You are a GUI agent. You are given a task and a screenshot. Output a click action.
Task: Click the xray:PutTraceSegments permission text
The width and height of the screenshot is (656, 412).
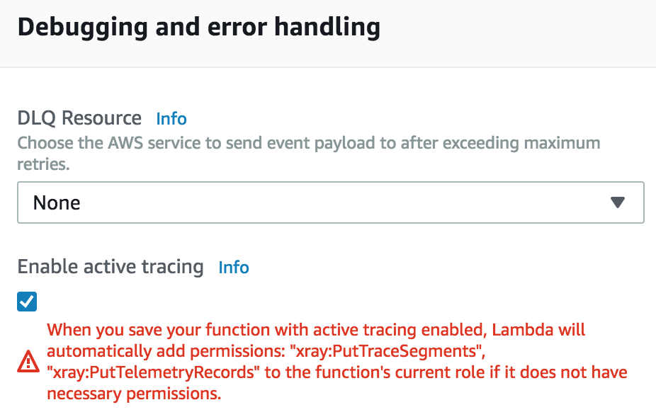pos(388,351)
